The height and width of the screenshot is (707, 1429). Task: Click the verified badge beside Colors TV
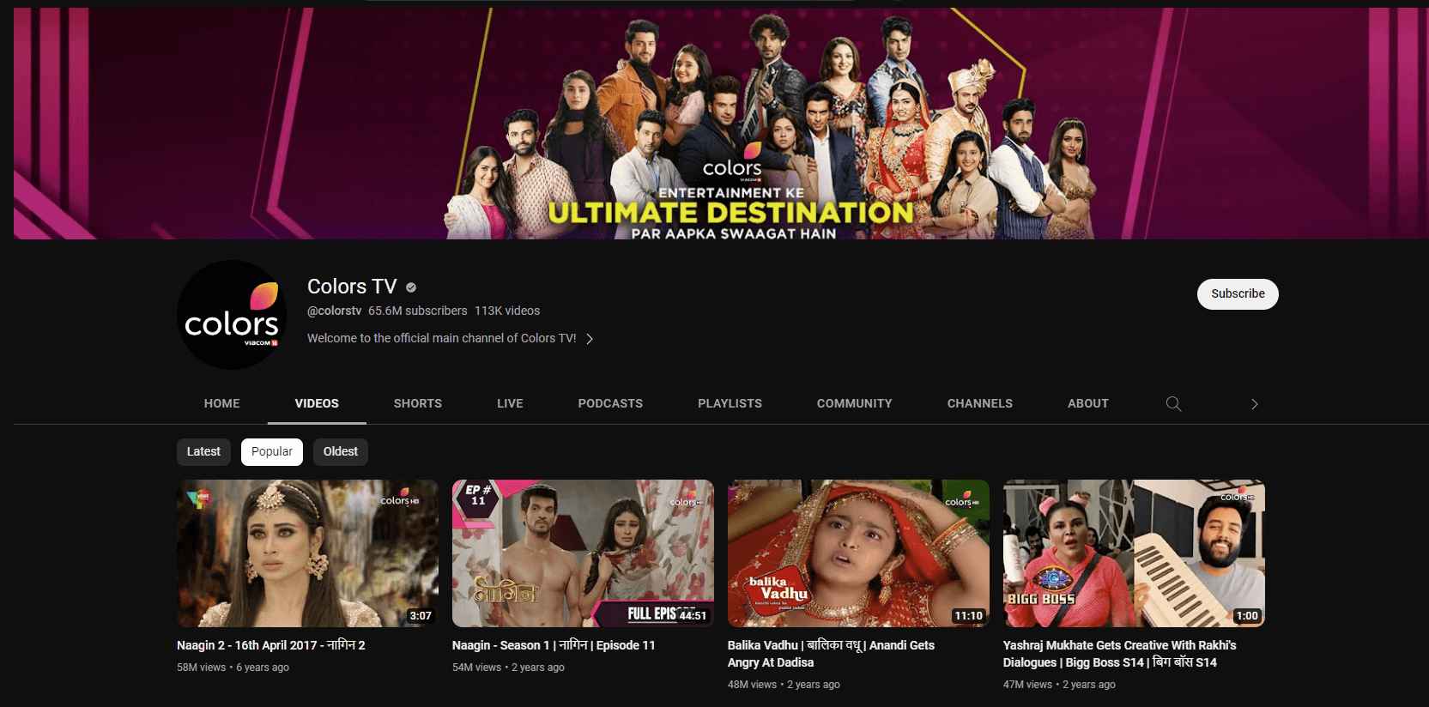pyautogui.click(x=411, y=287)
